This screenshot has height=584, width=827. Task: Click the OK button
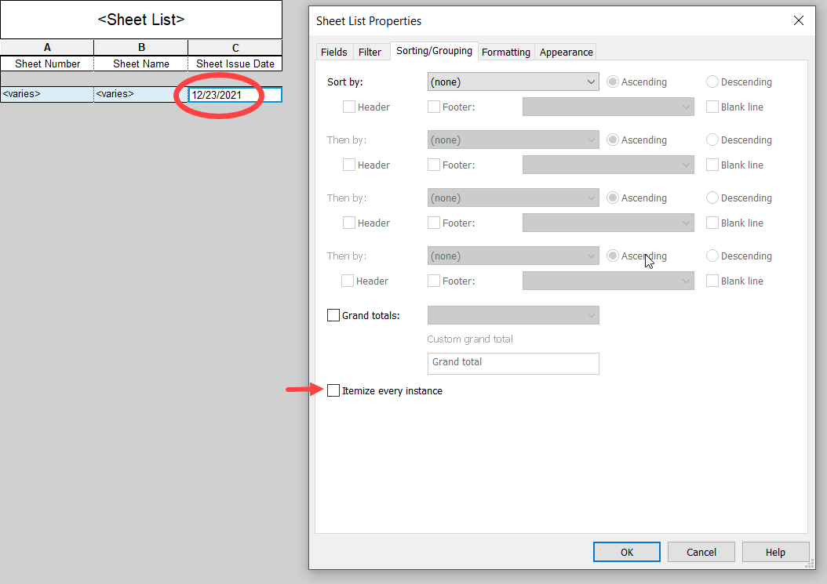pyautogui.click(x=626, y=552)
